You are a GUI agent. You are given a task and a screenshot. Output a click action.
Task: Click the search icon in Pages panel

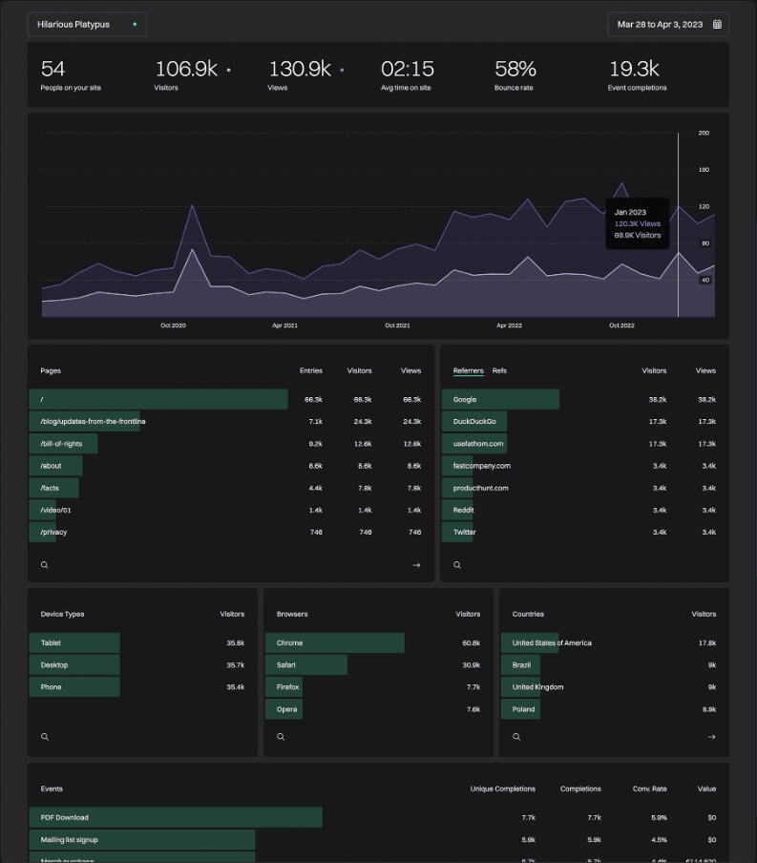(x=44, y=565)
